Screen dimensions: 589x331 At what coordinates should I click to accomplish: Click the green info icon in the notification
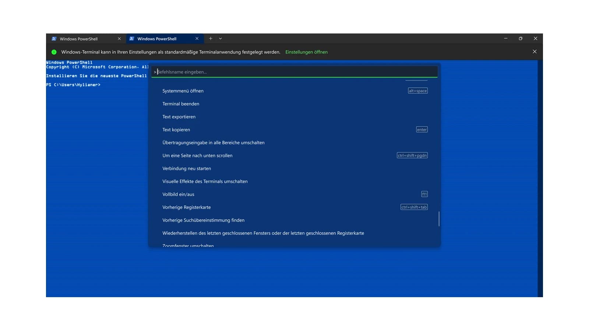tap(54, 52)
